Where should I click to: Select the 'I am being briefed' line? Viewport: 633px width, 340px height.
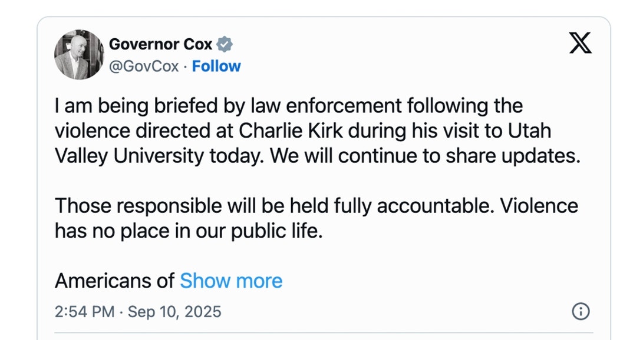289,106
